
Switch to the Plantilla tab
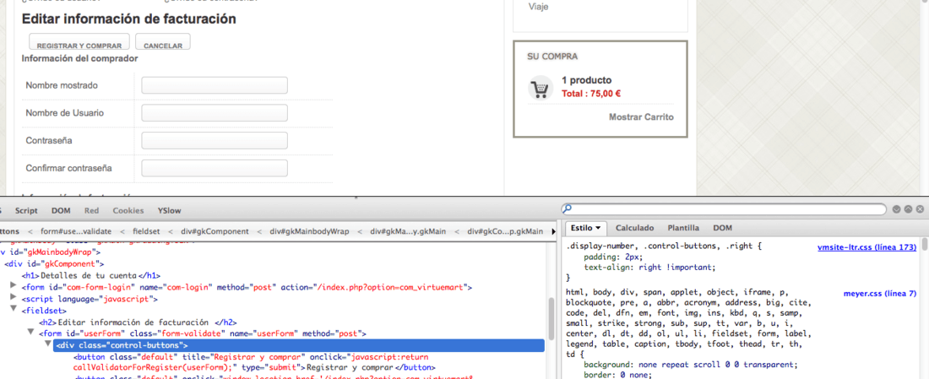(x=683, y=228)
